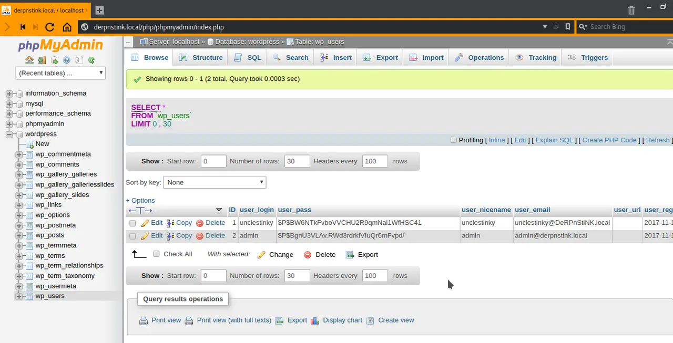Open address bar history dropdown arrow
Image resolution: width=673 pixels, height=343 pixels.
click(545, 27)
